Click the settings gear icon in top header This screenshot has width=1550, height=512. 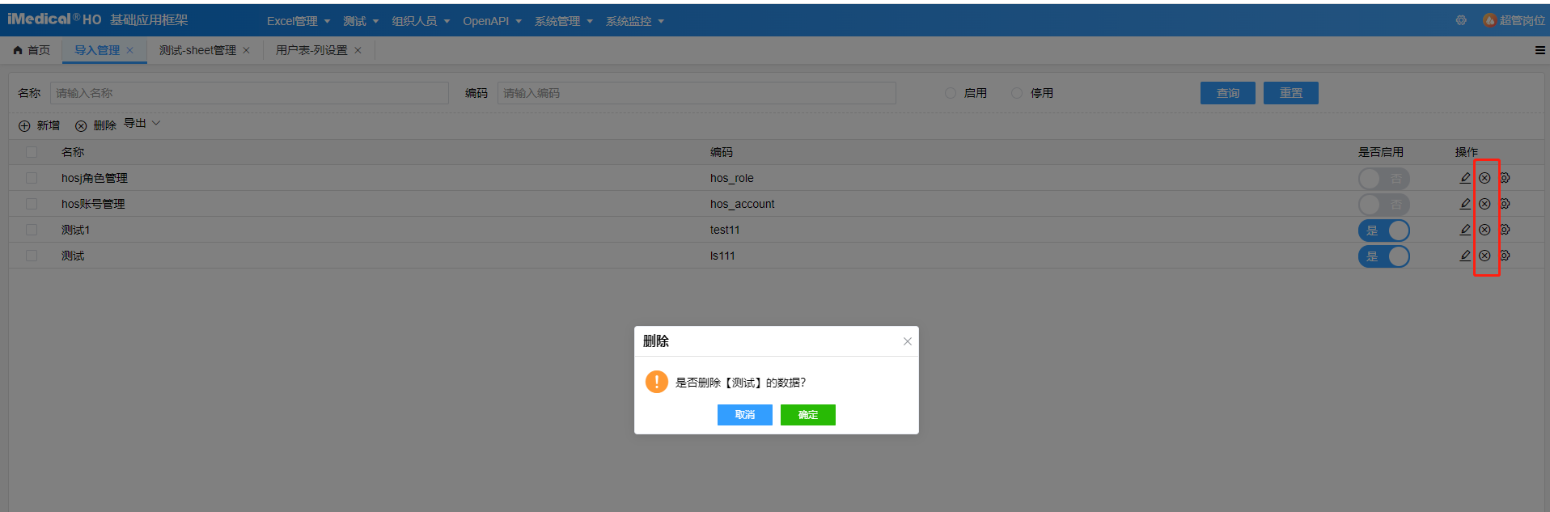coord(1461,20)
